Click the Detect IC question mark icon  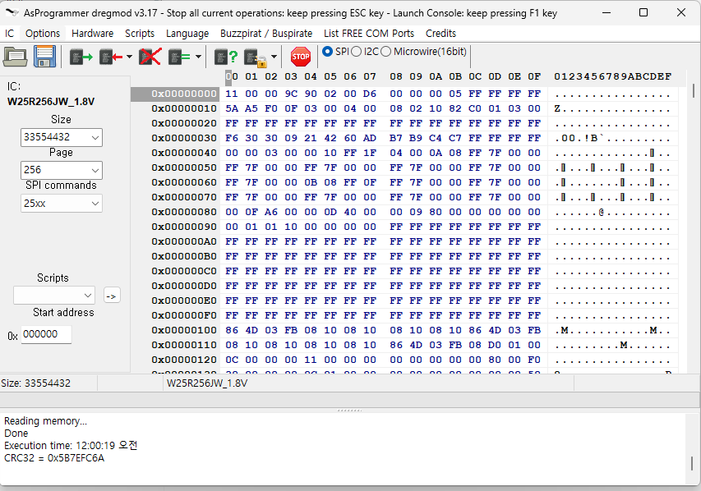pos(225,57)
